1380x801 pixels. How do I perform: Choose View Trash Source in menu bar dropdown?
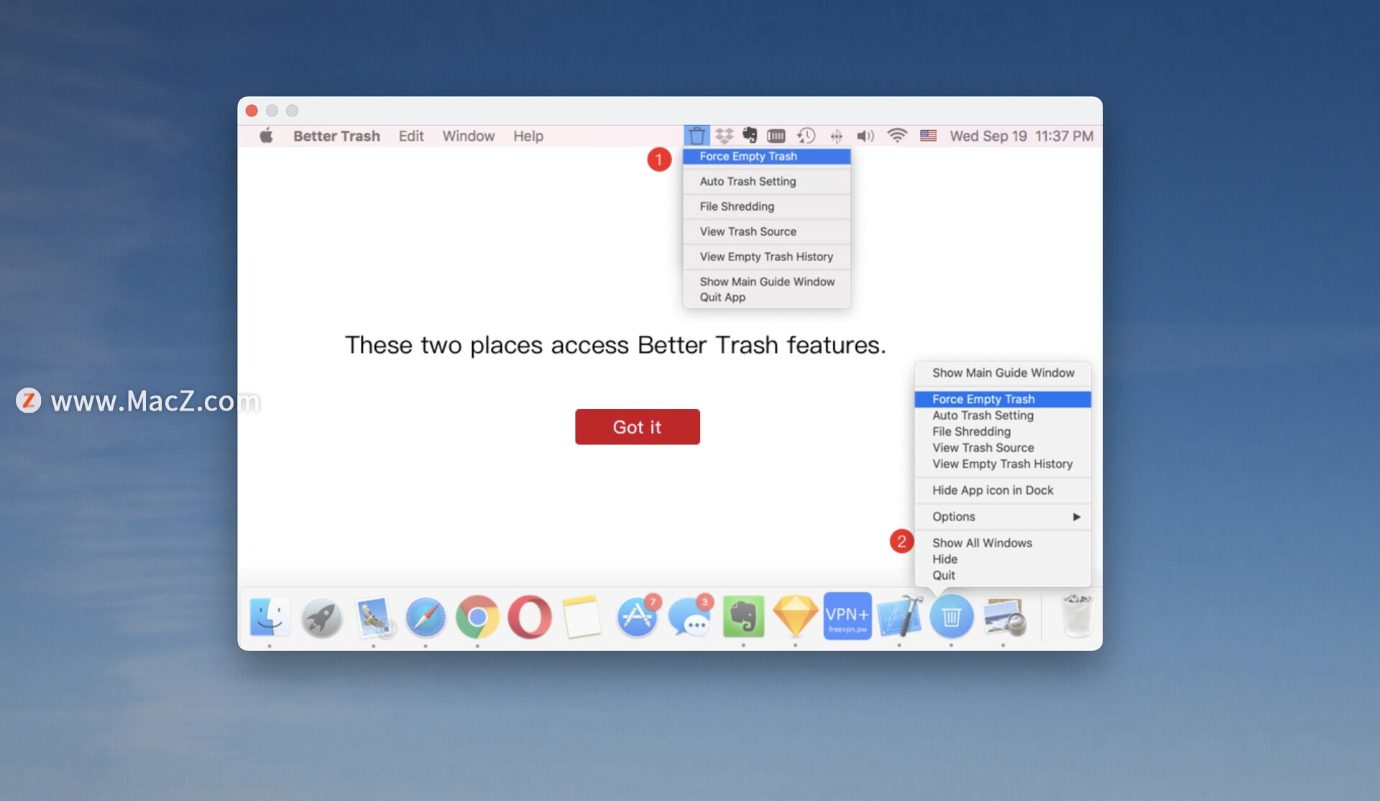click(766, 232)
